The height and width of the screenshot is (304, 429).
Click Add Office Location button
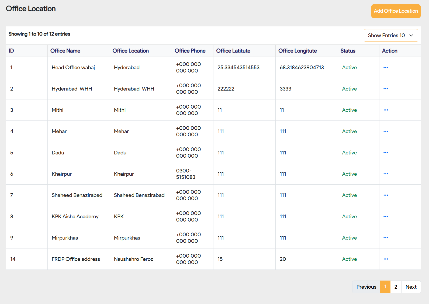(396, 11)
